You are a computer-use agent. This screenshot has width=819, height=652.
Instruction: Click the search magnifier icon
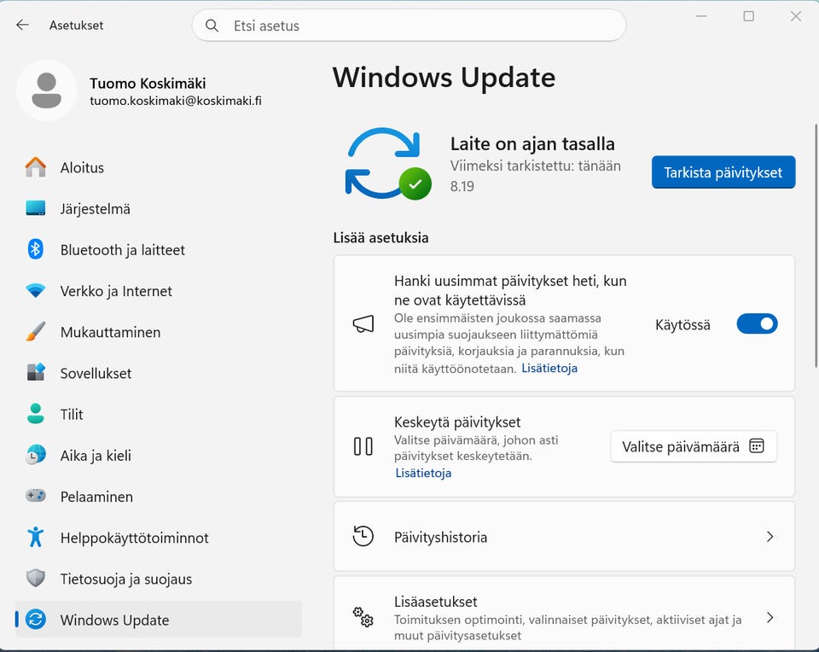[x=212, y=26]
